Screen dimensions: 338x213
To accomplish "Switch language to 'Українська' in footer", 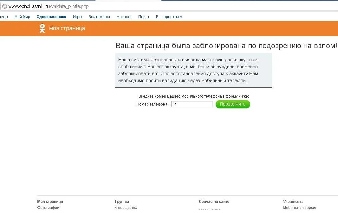I will tap(293, 201).
